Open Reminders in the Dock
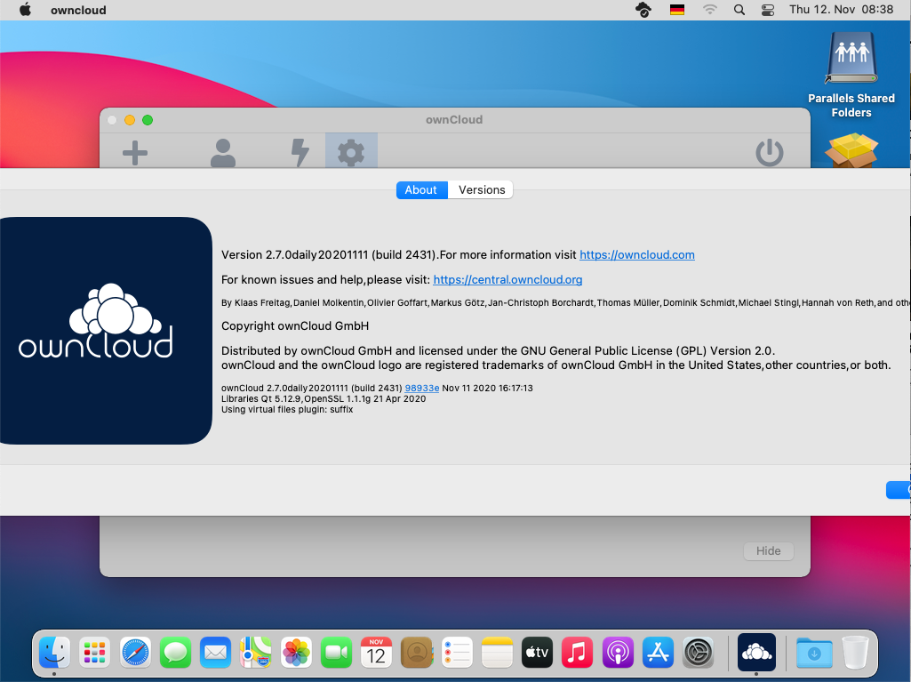The height and width of the screenshot is (682, 911). (457, 652)
